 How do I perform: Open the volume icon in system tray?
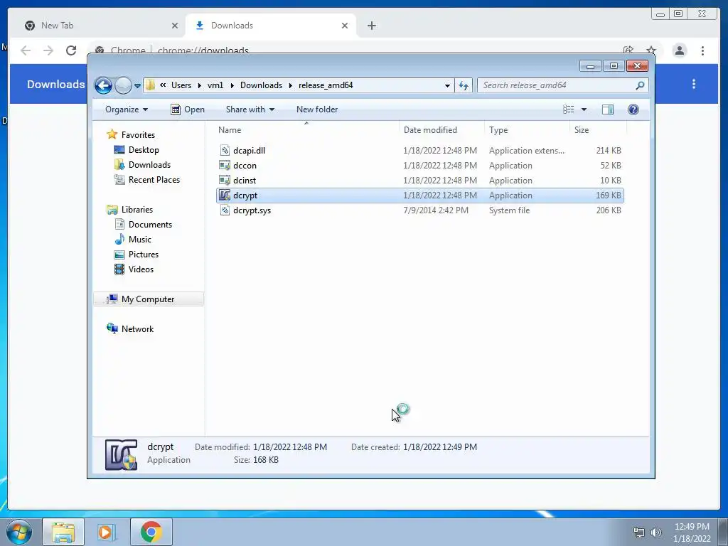click(x=656, y=532)
